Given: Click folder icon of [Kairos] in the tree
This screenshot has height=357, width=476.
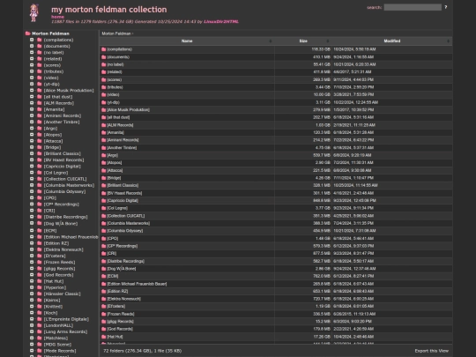Looking at the screenshot, I should coord(39,300).
